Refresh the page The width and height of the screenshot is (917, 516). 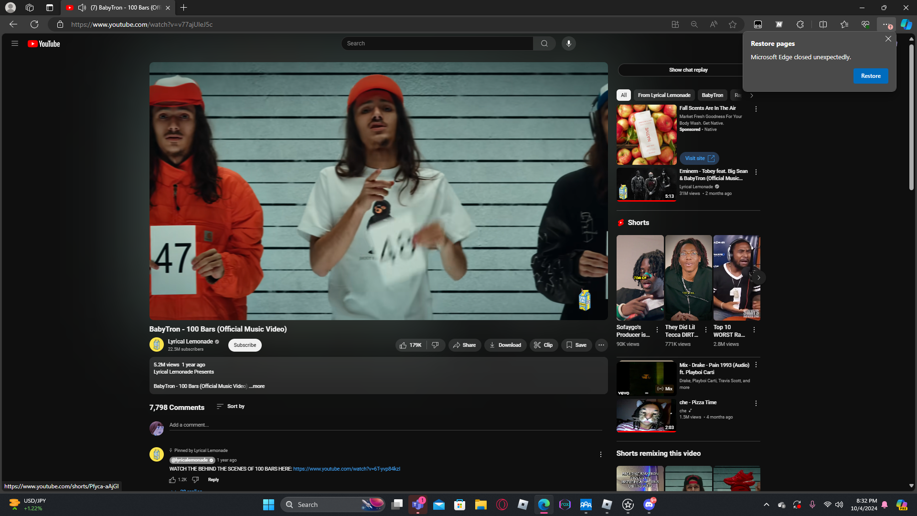[34, 24]
